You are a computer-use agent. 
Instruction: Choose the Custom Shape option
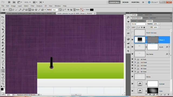pyautogui.click(x=42, y=10)
